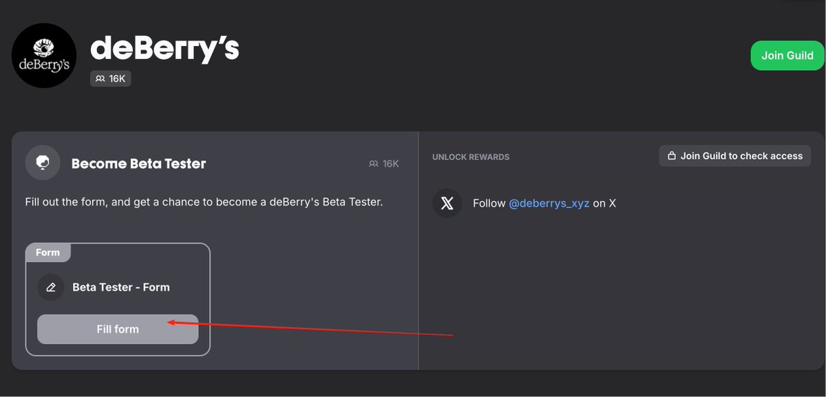Image resolution: width=826 pixels, height=397 pixels.
Task: Click the Join Guild to check access button
Action: point(735,156)
